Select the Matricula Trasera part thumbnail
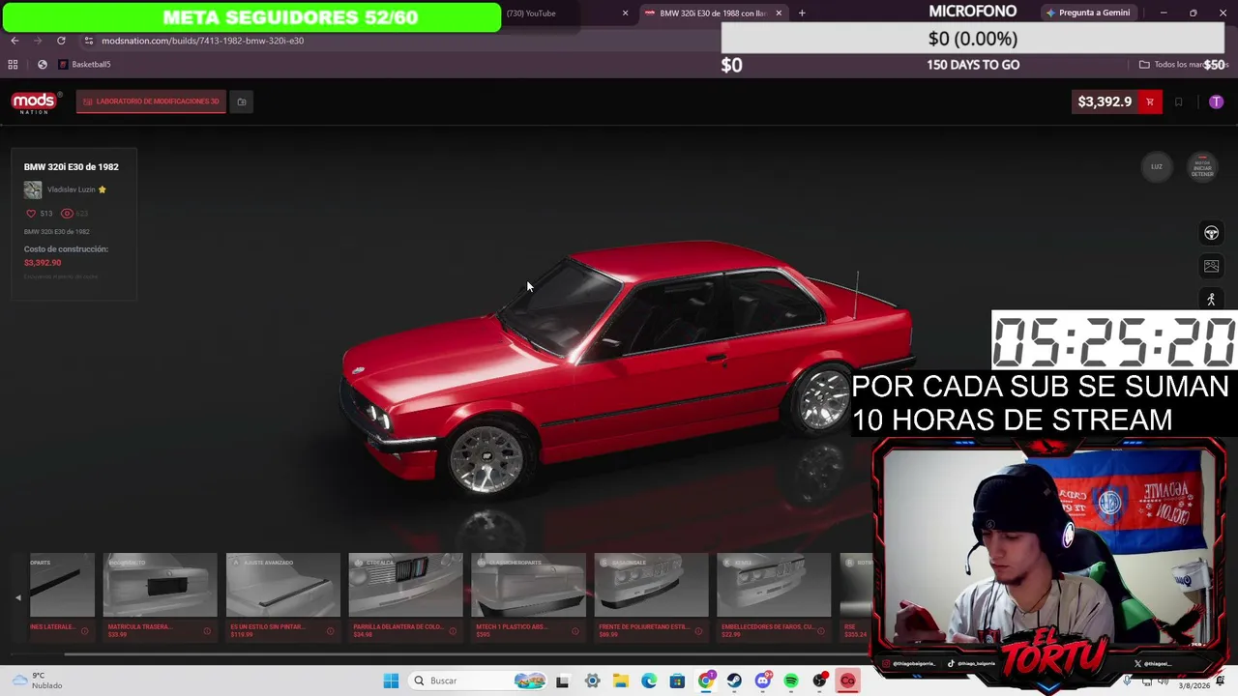Screen dimensions: 1238x696 tap(160, 585)
